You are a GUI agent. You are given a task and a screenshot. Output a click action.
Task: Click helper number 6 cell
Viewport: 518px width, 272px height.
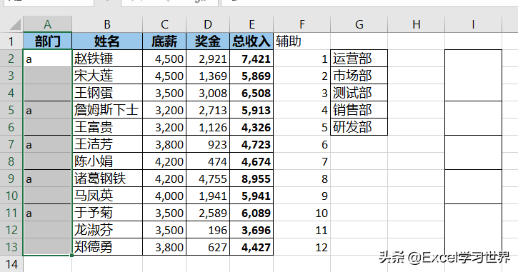tap(302, 144)
